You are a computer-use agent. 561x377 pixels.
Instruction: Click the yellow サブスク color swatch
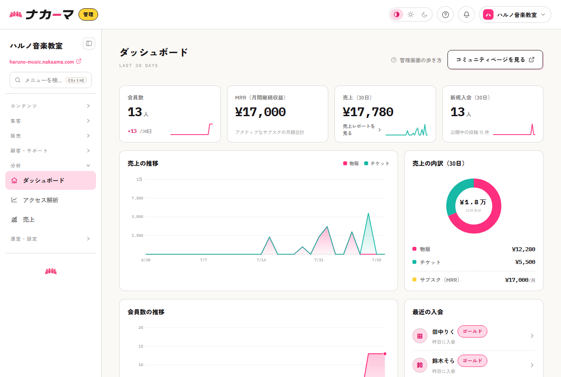[x=415, y=280]
